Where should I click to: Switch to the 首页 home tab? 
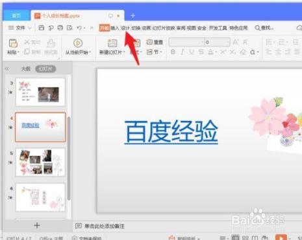pyautogui.click(x=16, y=16)
